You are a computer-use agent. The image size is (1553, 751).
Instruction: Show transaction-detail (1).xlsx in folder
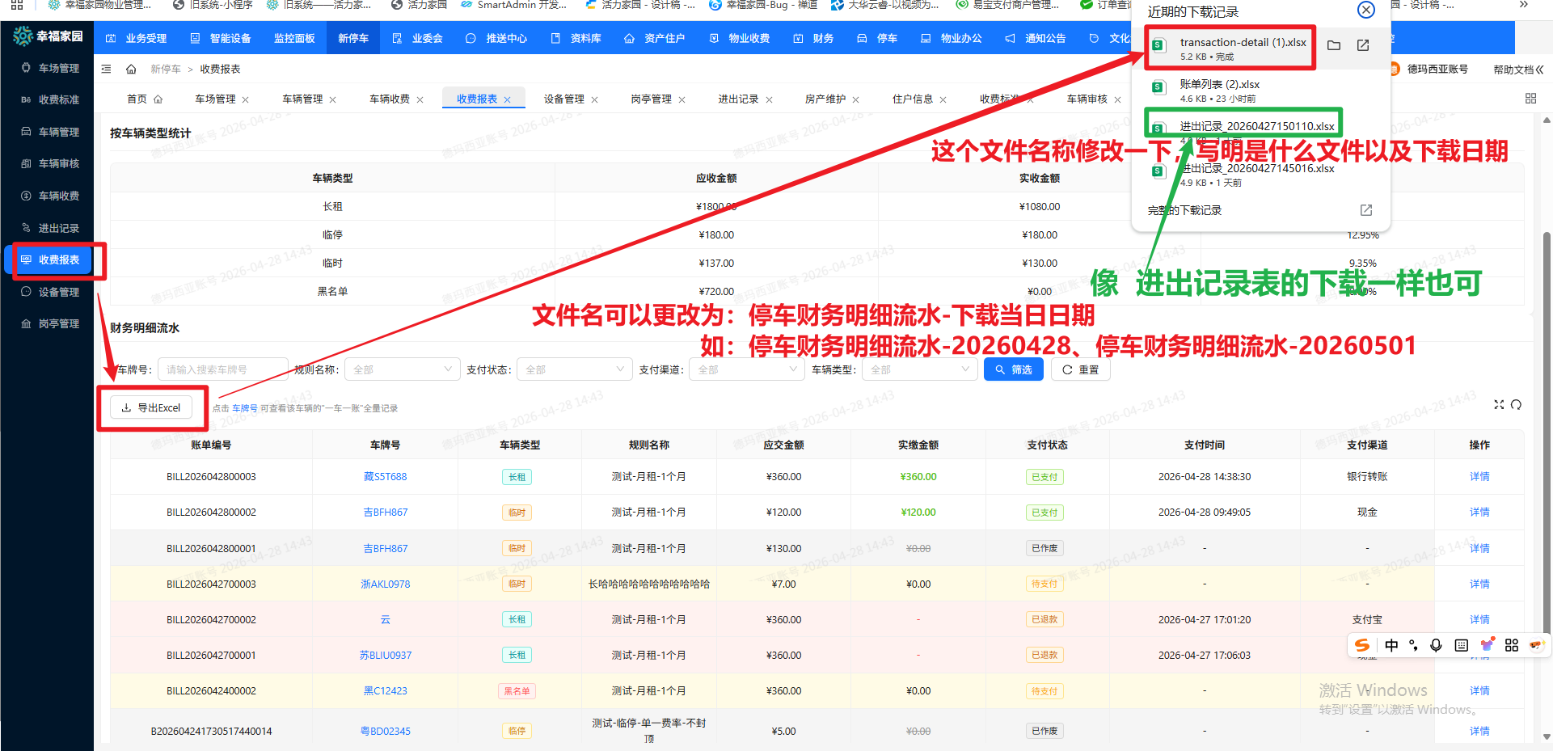point(1334,45)
